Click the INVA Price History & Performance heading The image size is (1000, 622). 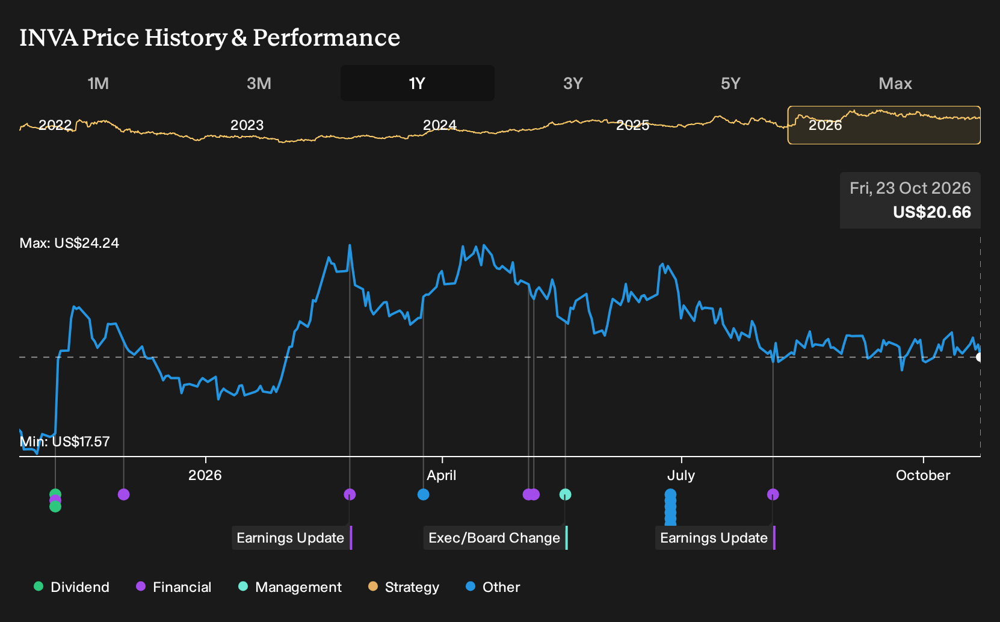point(210,37)
